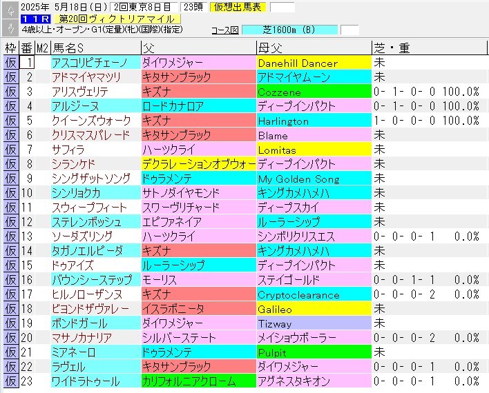Click the empty field next to 仮想出馬表
Image resolution: width=489 pixels, height=393 pixels.
pyautogui.click(x=282, y=7)
